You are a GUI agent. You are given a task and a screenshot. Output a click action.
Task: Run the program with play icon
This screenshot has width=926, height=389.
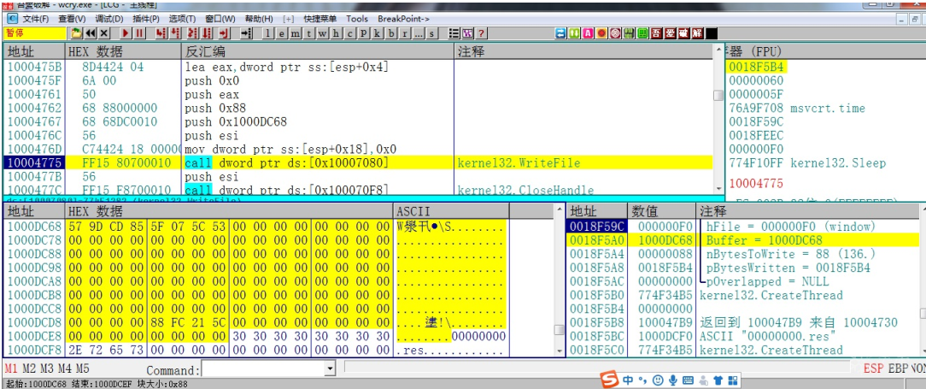[126, 33]
